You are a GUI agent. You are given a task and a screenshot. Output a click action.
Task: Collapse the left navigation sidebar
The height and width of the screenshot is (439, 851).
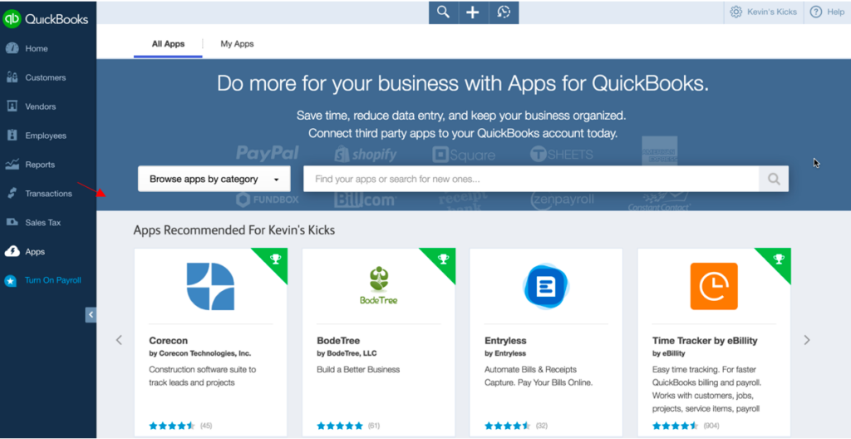point(91,314)
